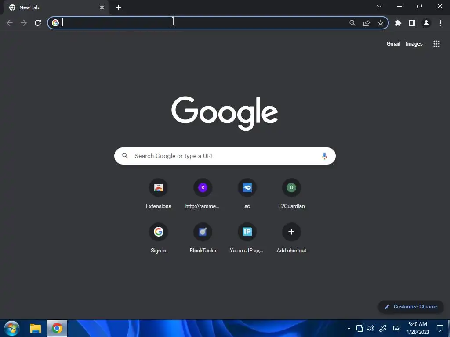450x337 pixels.
Task: Open the touch keyboard icon
Action: click(x=397, y=328)
